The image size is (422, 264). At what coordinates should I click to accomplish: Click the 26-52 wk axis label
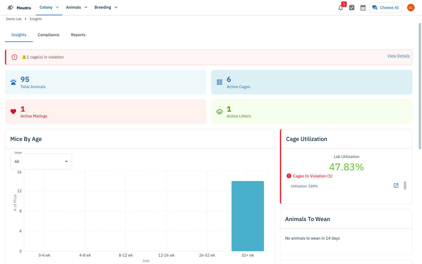pos(207,255)
